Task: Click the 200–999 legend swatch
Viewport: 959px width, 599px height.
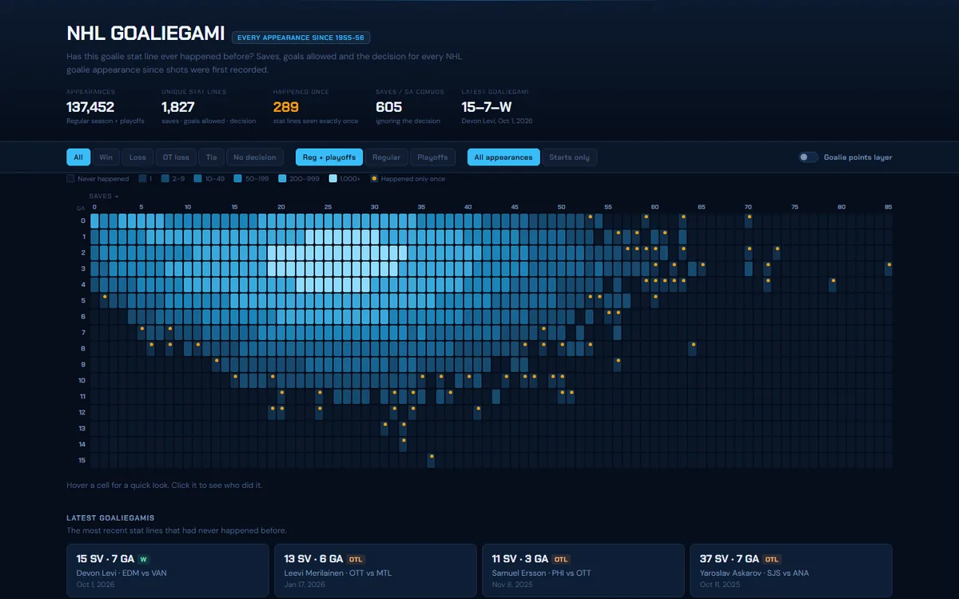Action: tap(282, 179)
